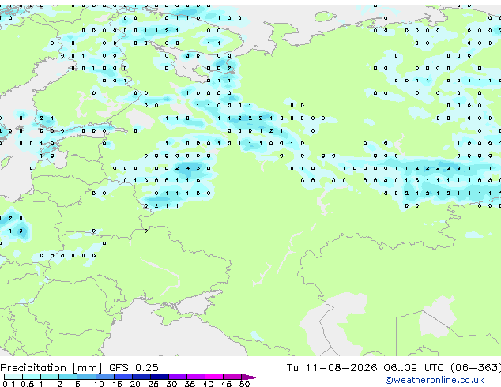This screenshot has height=387, width=501.
Task: Pick the 10–15 mm legend swatch
Action: click(x=104, y=377)
